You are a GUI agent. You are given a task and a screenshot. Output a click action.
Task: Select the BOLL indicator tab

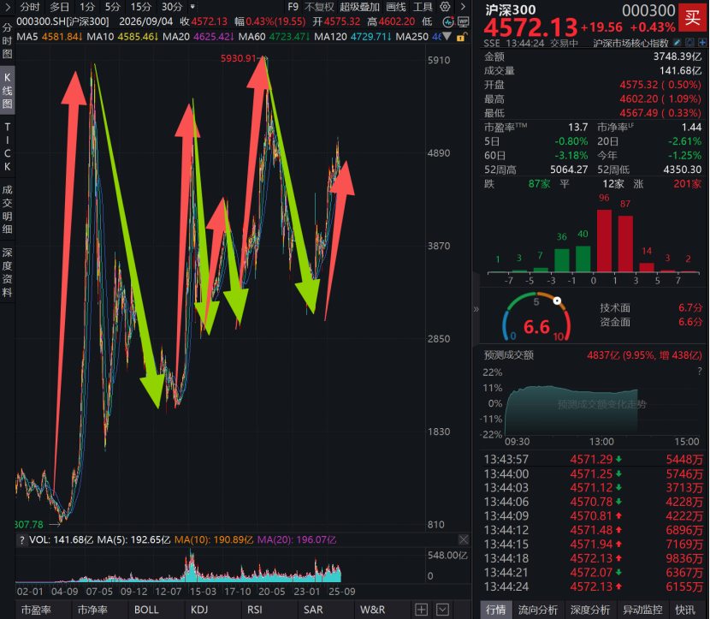(x=146, y=610)
